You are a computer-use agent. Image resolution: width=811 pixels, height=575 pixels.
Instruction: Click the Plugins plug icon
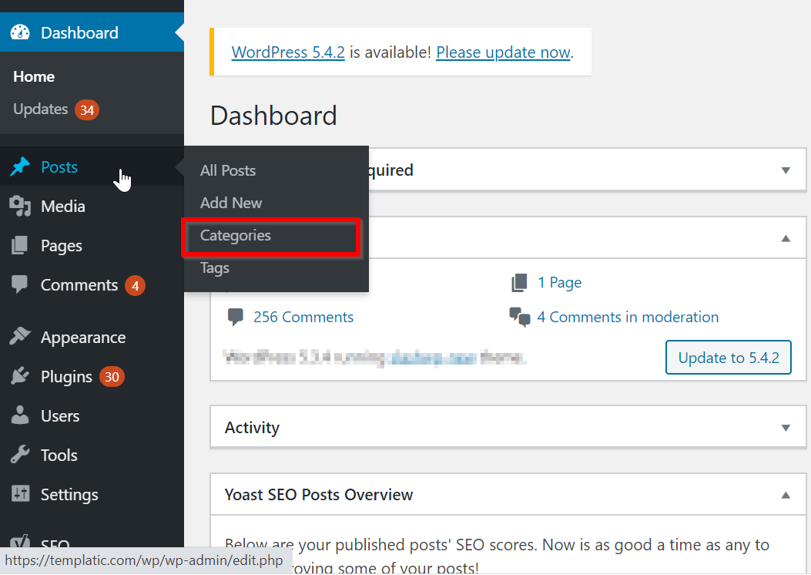point(20,375)
